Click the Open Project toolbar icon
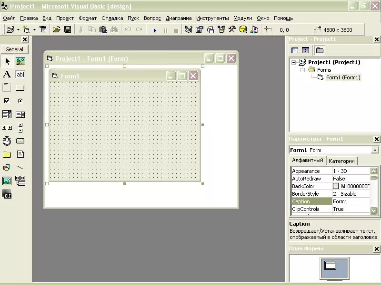Viewport: 381px width, 285px height. pyautogui.click(x=56, y=30)
